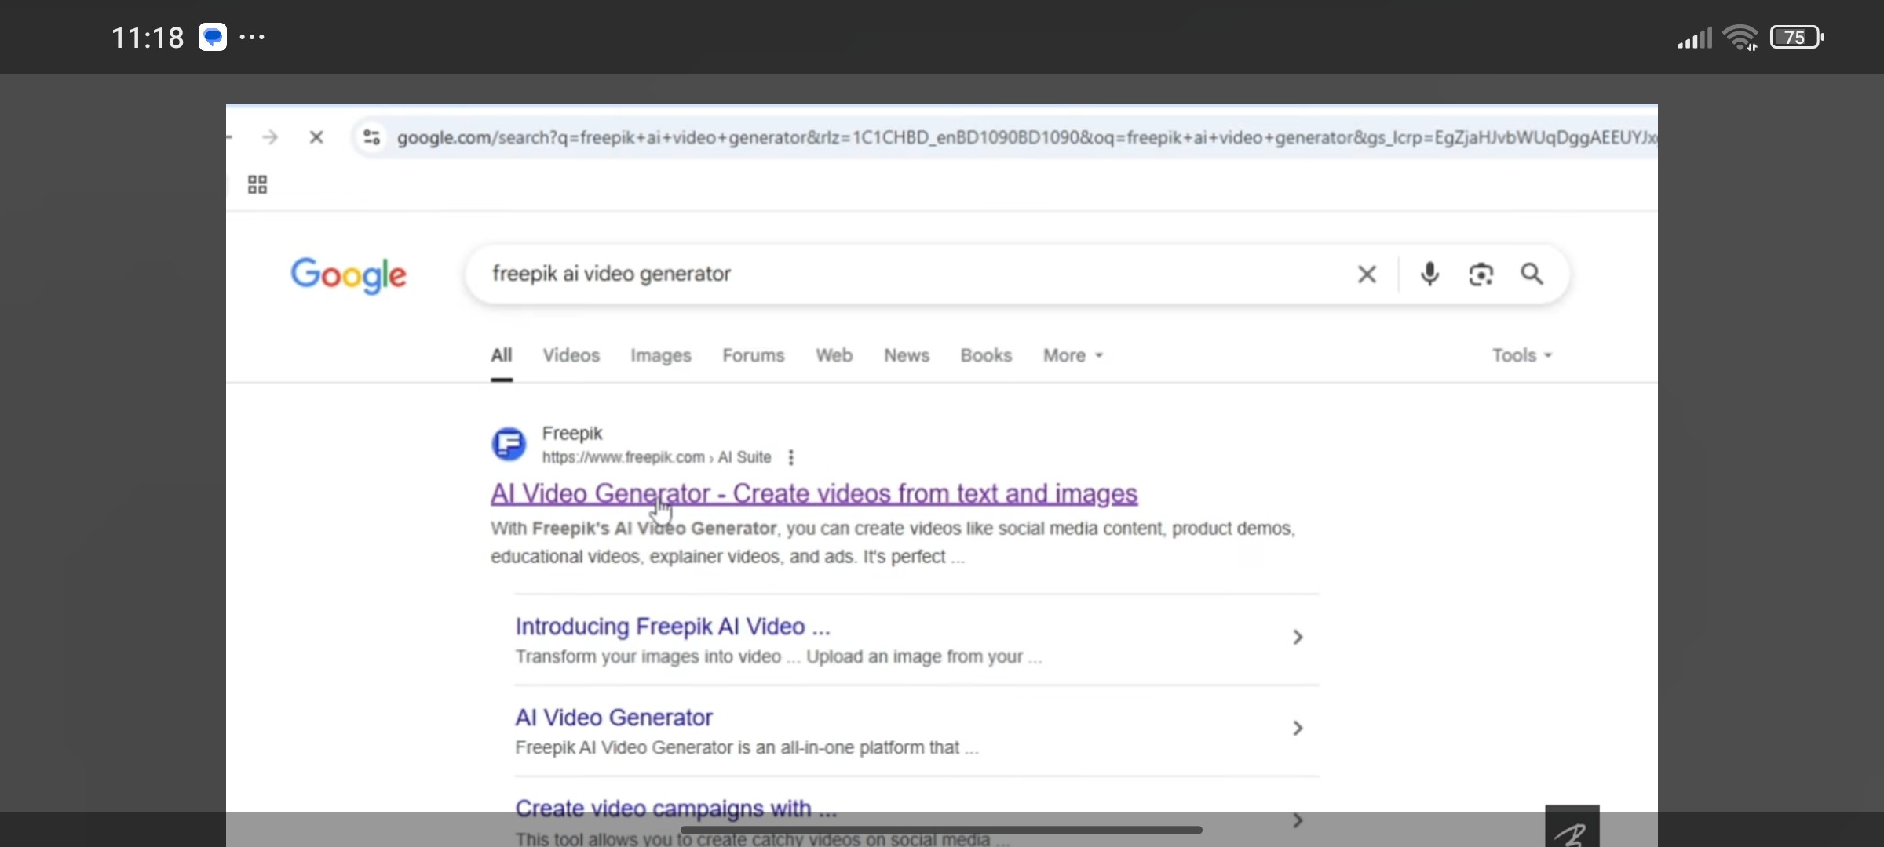Switch to the Web tab

pos(834,355)
